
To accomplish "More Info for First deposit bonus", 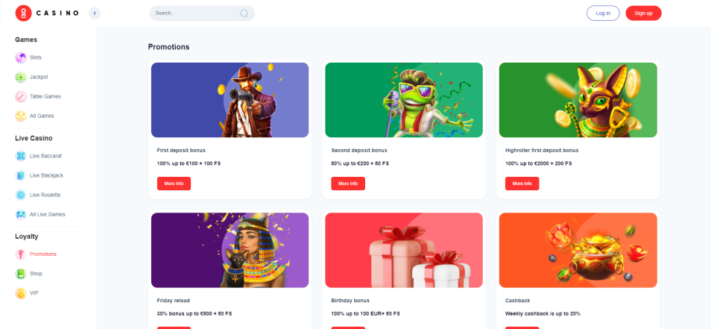I will tap(174, 184).
